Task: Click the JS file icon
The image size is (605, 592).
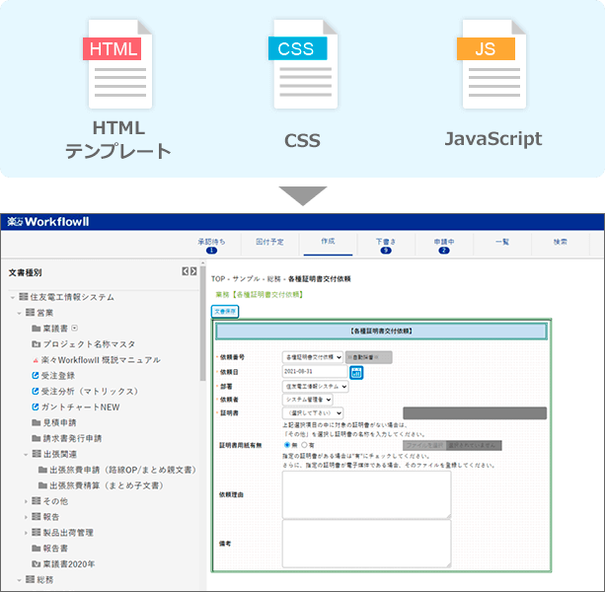Action: (492, 64)
